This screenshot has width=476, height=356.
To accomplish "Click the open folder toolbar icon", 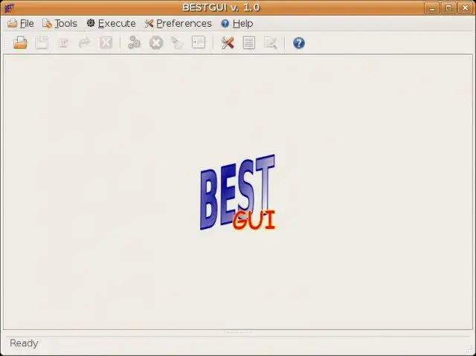I will [20, 43].
